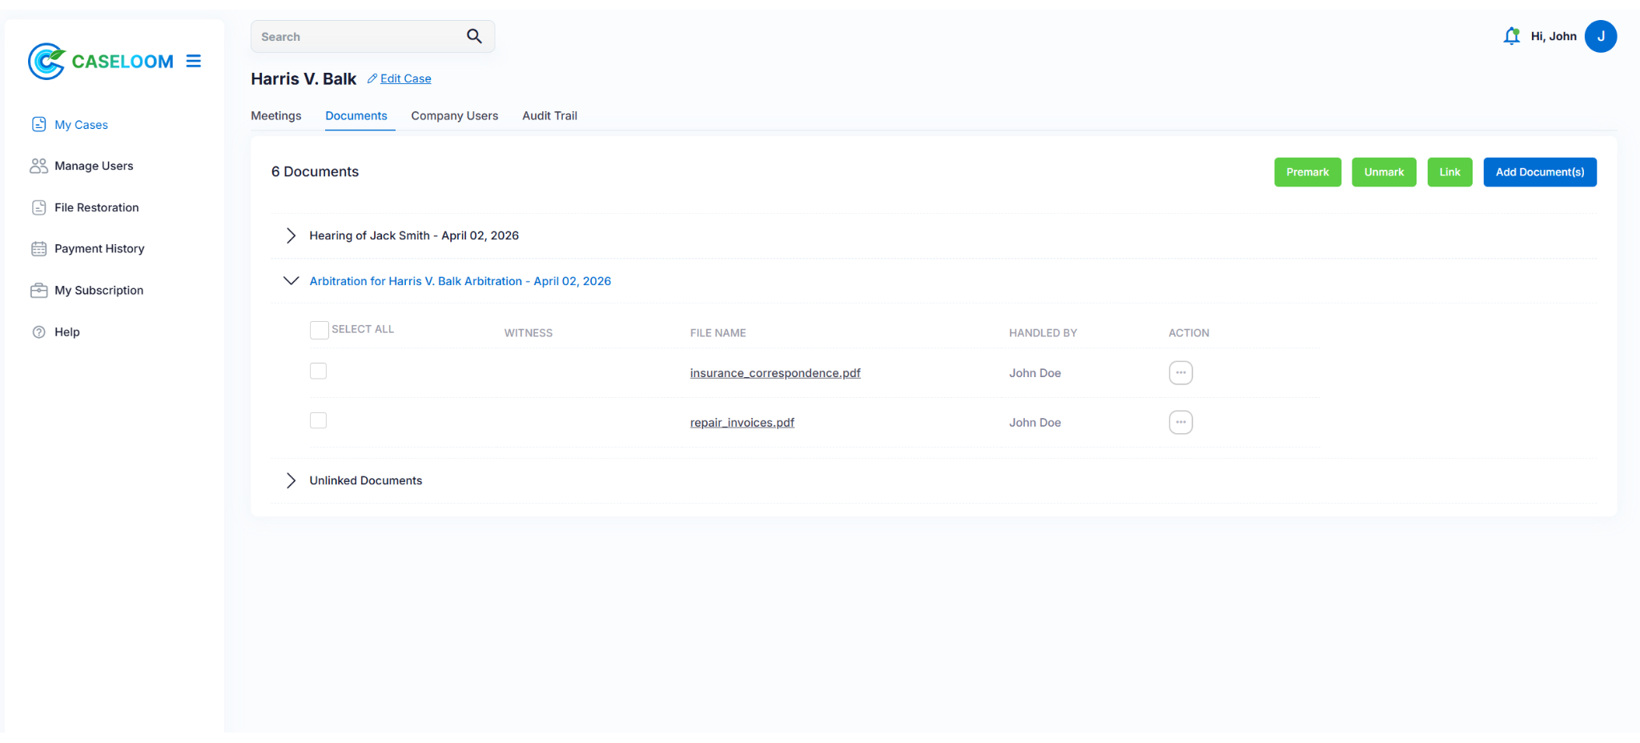Toggle the hamburger sidebar menu icon
Screen dimensions: 1640x743
193,61
